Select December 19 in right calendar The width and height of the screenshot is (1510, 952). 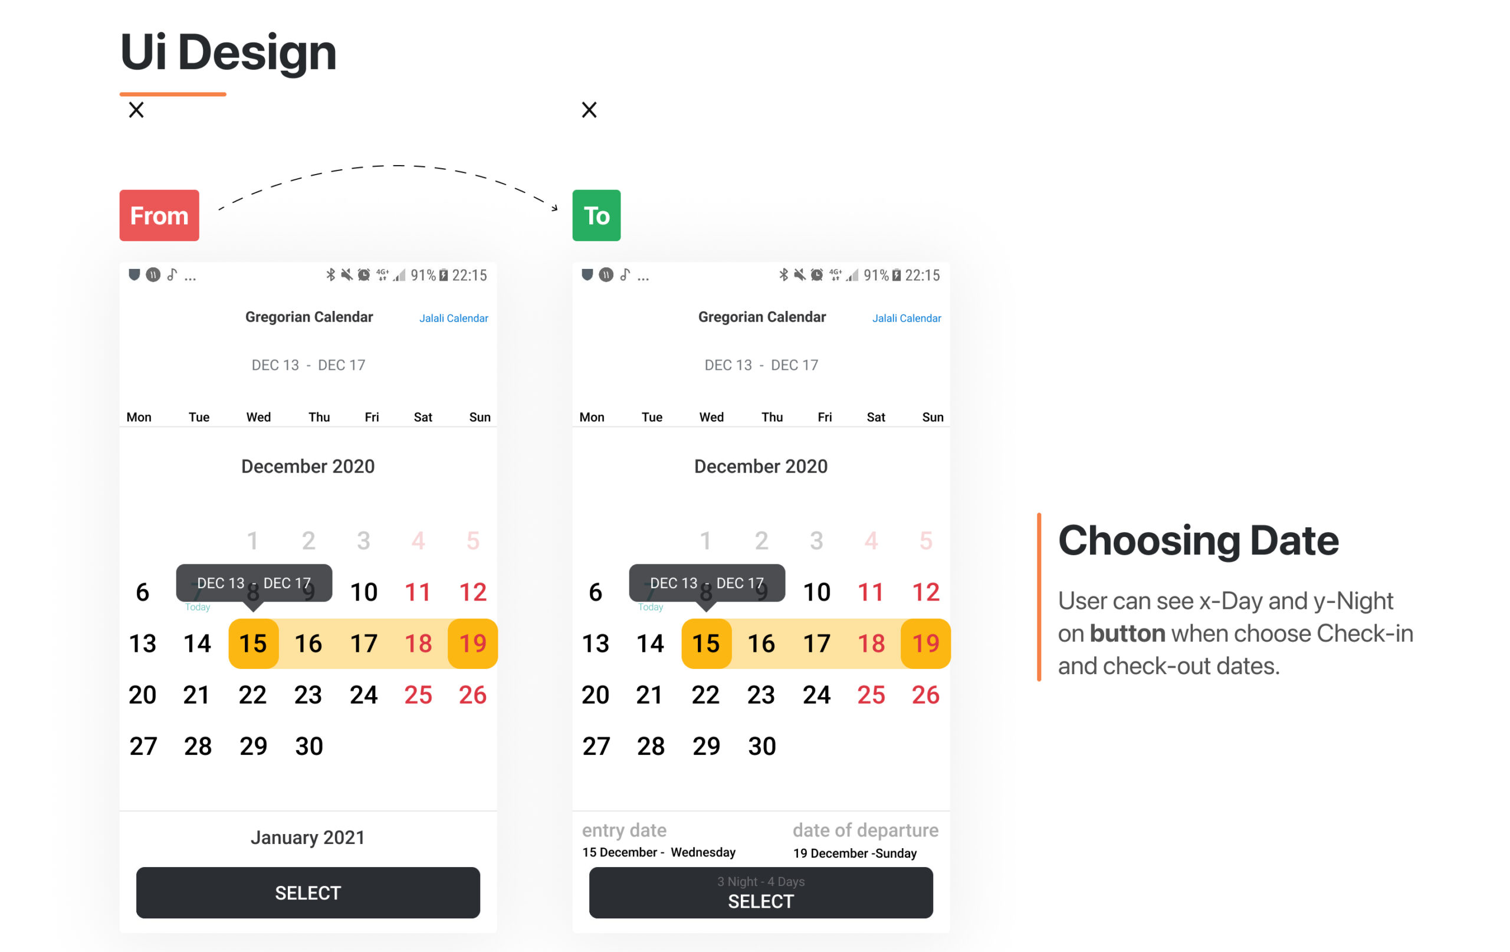pyautogui.click(x=925, y=644)
